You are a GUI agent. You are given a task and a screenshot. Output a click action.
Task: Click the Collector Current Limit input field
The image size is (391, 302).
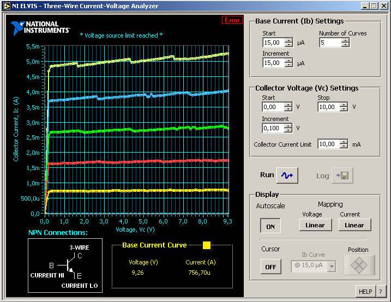coord(328,144)
